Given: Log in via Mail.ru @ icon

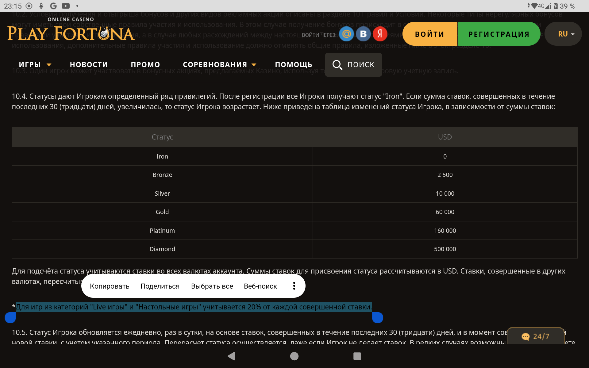Looking at the screenshot, I should [x=346, y=34].
